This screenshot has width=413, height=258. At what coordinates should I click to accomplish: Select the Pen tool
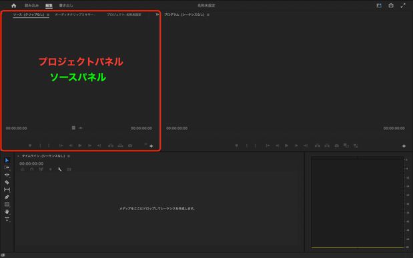[x=7, y=197]
